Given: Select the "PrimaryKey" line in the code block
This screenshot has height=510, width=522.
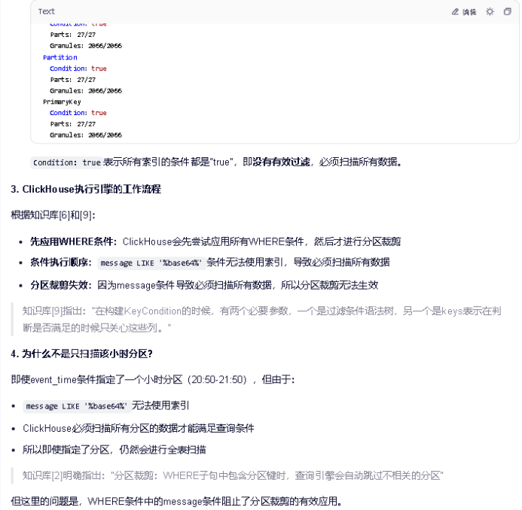Looking at the screenshot, I should click(62, 102).
